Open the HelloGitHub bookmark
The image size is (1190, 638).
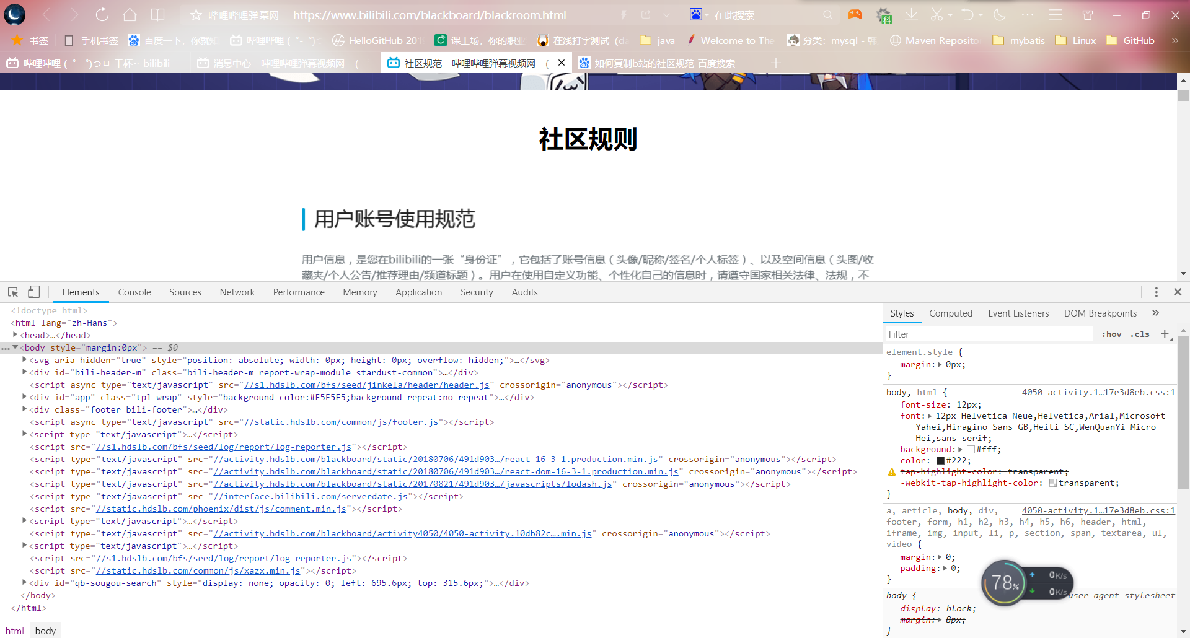point(377,40)
